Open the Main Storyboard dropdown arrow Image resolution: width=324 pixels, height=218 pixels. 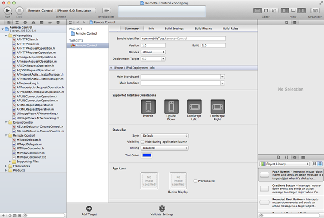[x=222, y=77]
